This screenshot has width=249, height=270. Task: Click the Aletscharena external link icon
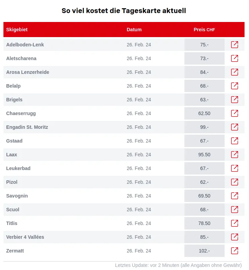(x=235, y=58)
